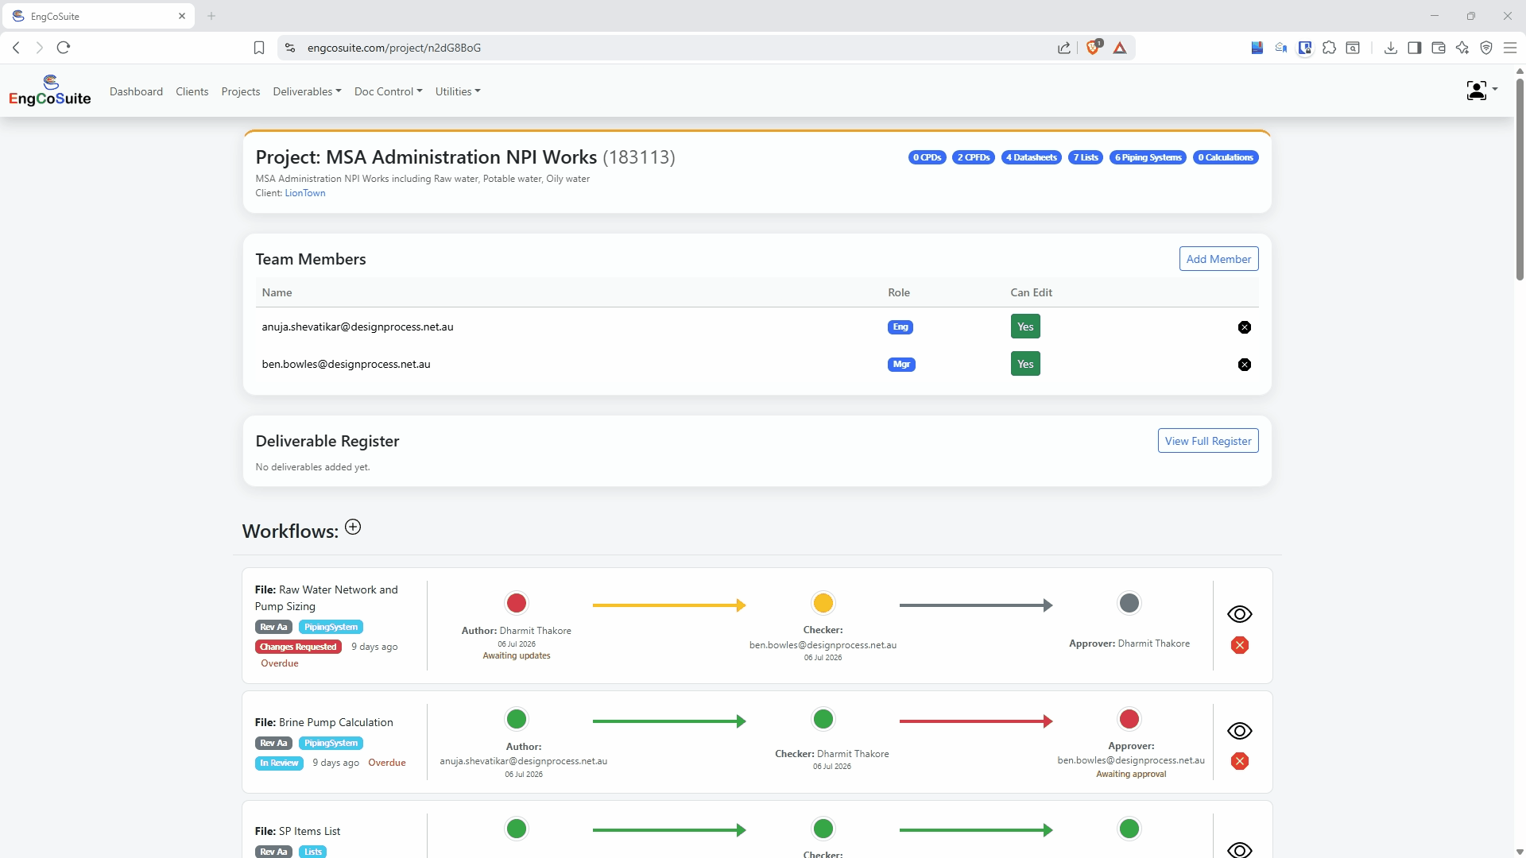The height and width of the screenshot is (858, 1526).
Task: Add a new workflow with plus icon
Action: 353,528
